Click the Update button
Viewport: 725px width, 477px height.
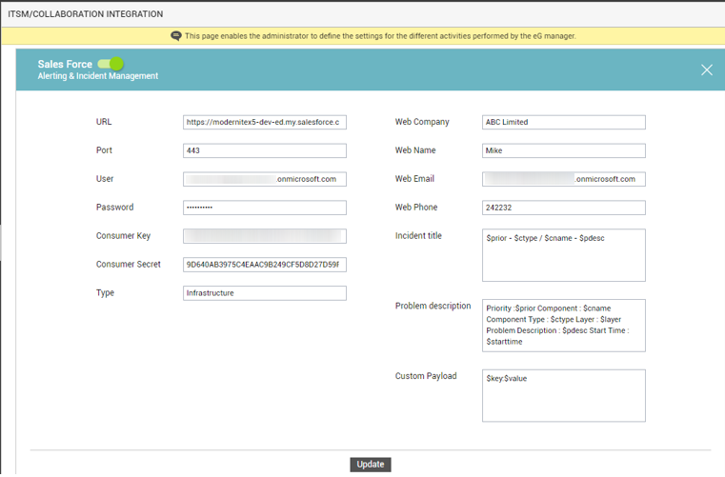tap(371, 465)
